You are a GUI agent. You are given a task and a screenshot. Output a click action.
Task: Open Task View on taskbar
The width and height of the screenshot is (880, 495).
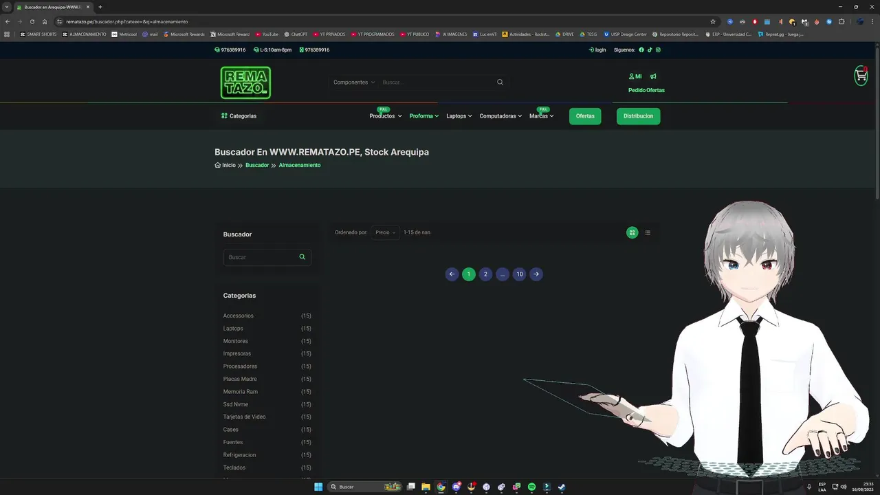tap(410, 487)
